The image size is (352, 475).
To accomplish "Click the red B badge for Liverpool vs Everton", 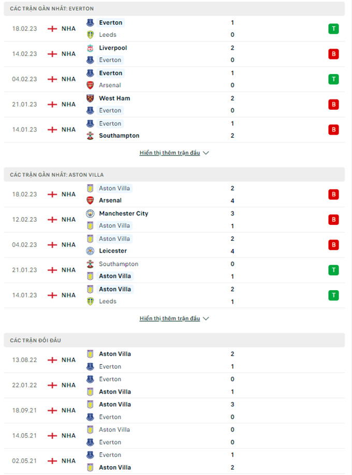I will pyautogui.click(x=333, y=54).
